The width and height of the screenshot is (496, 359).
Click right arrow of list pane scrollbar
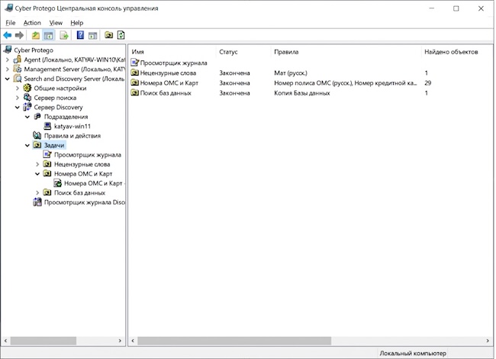(488, 341)
